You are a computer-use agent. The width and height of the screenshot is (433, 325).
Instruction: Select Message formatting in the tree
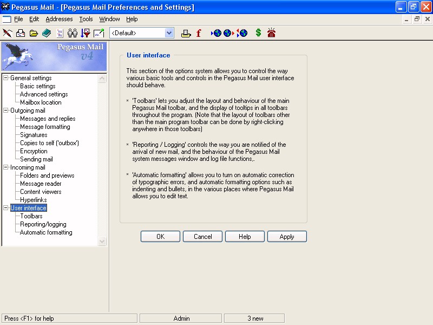[45, 127]
